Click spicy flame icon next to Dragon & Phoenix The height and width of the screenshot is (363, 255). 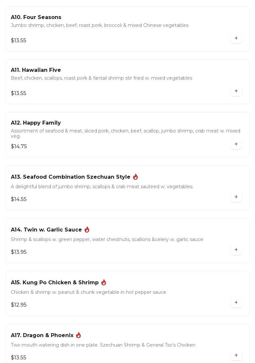tap(78, 335)
